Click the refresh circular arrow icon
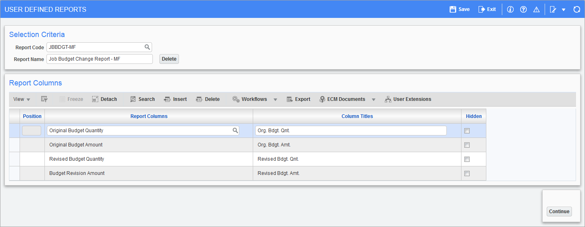 [576, 9]
